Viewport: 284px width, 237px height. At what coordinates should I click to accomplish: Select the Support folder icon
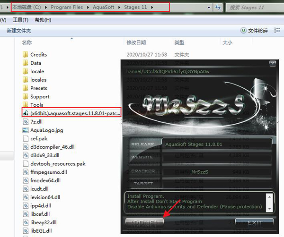click(26, 96)
